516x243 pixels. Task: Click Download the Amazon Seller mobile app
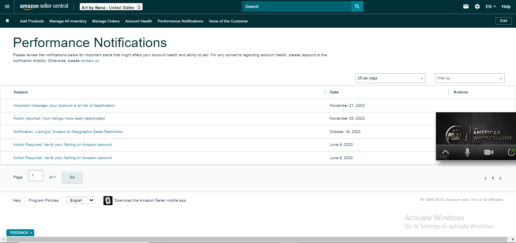(150, 200)
